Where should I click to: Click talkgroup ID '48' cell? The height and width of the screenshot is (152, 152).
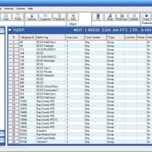tap(27, 42)
